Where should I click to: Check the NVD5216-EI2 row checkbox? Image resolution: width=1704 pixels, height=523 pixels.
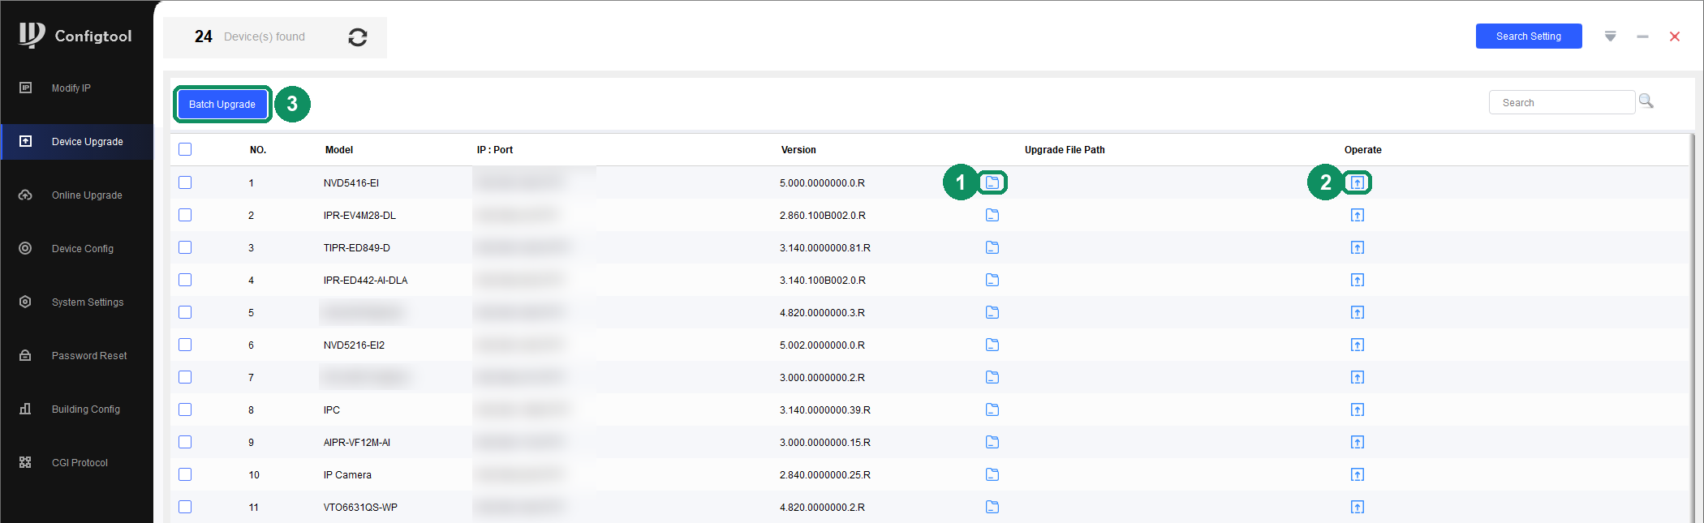(185, 345)
